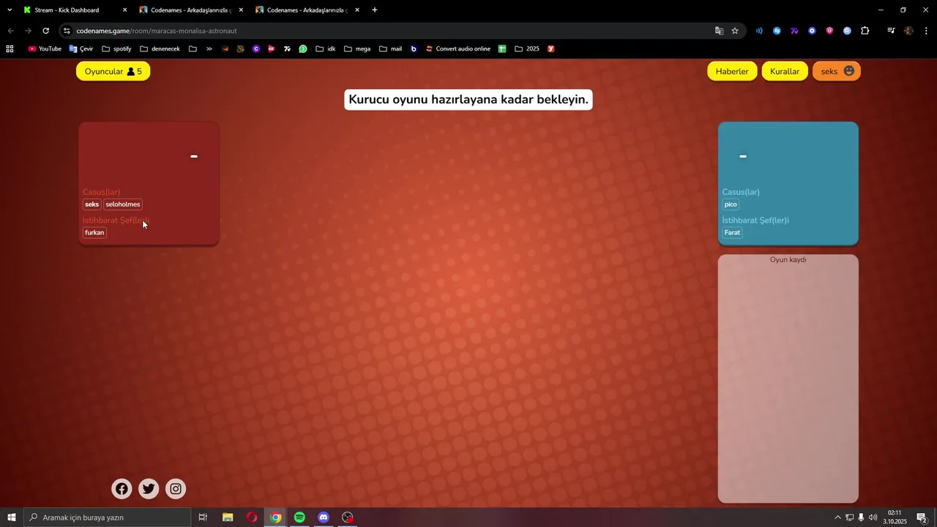Open the blue sound-wave extension icon

[x=759, y=31]
